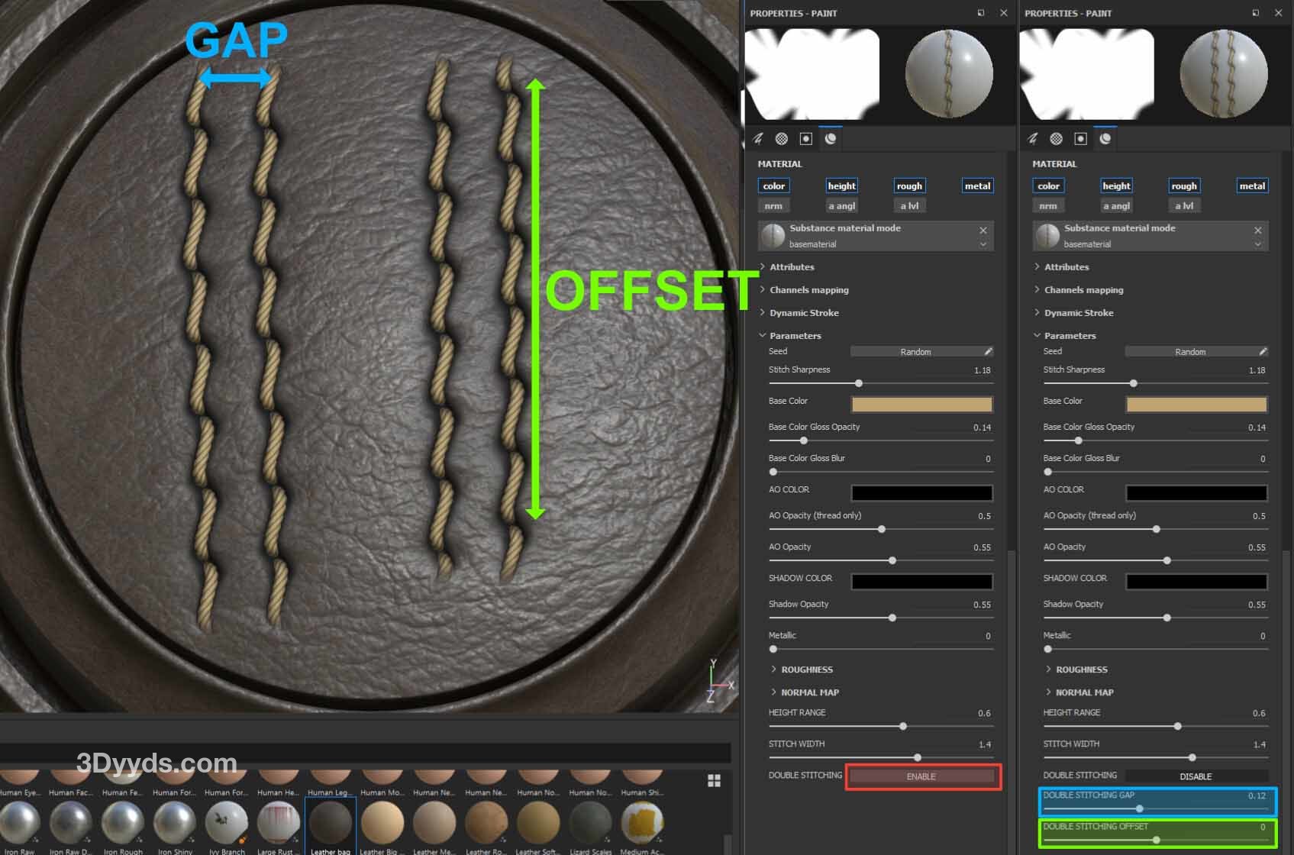Enable the nrm channel in left panel

pos(773,206)
